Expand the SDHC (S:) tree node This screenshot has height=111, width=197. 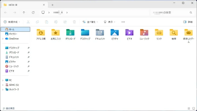click(x=3, y=85)
